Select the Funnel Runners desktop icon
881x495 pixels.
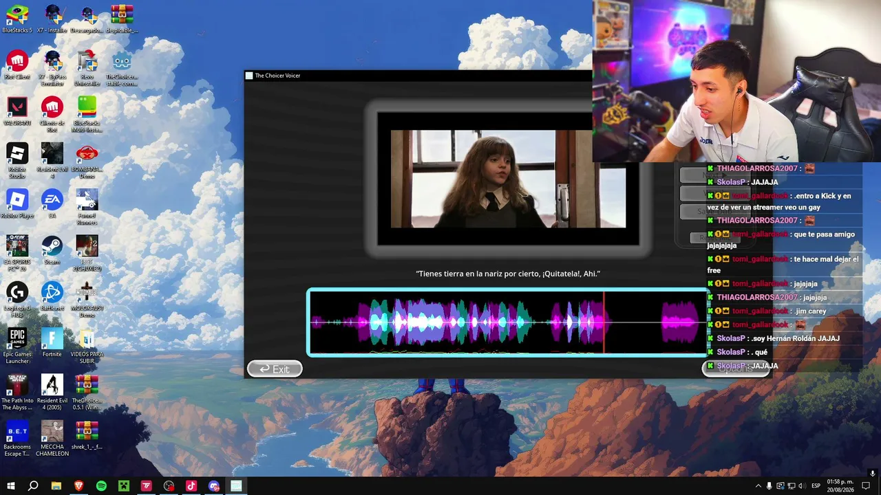[87, 208]
